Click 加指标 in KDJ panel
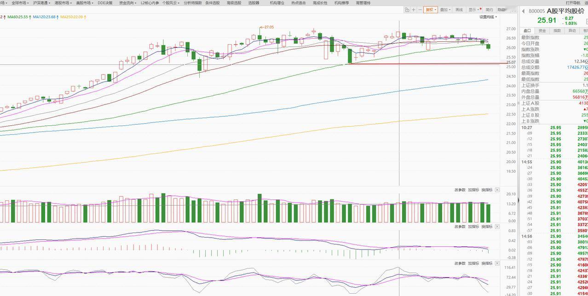This screenshot has width=588, height=296. [x=473, y=263]
